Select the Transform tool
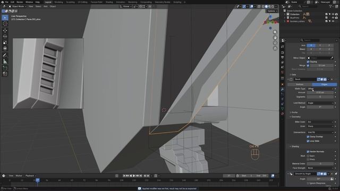Screen dimensions: 340x191 coord(5,48)
